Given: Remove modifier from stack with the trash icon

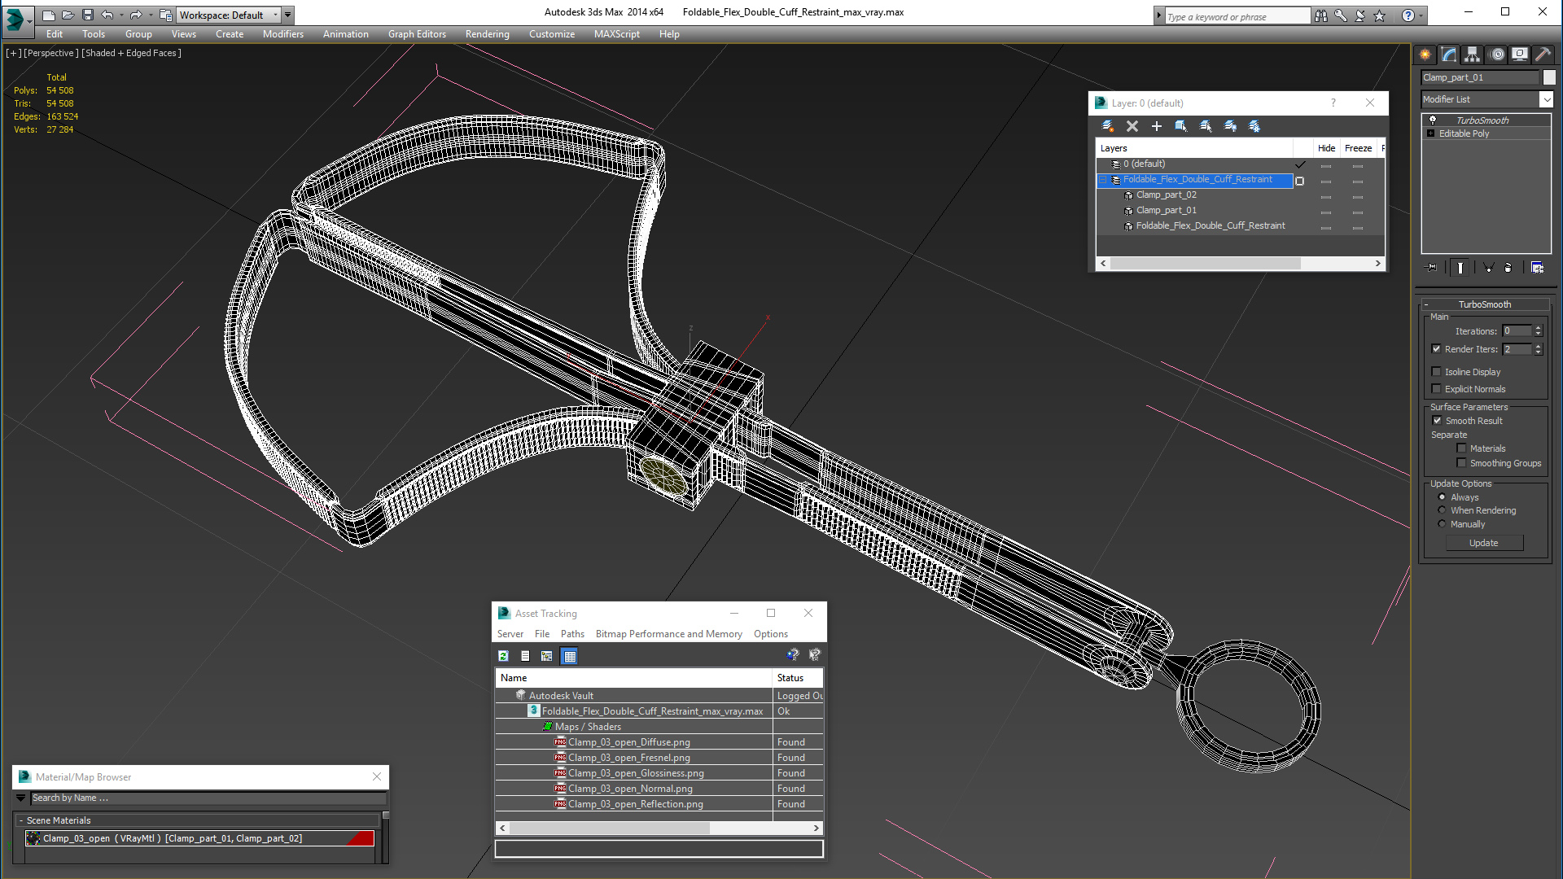Looking at the screenshot, I should click(x=1508, y=268).
